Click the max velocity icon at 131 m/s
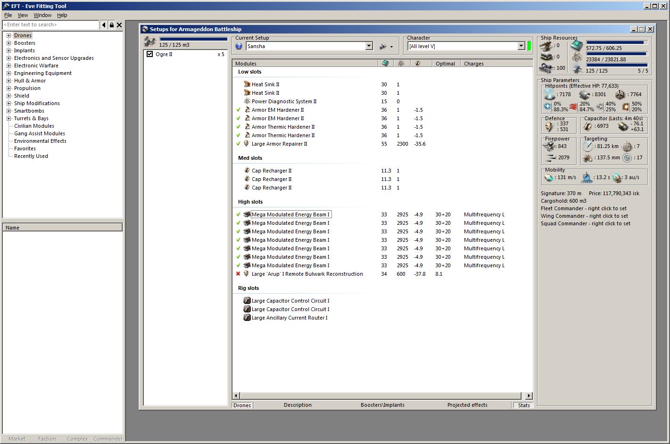This screenshot has width=670, height=444. tap(549, 178)
